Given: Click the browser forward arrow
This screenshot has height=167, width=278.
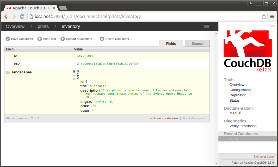Looking at the screenshot, I should click(x=14, y=16).
